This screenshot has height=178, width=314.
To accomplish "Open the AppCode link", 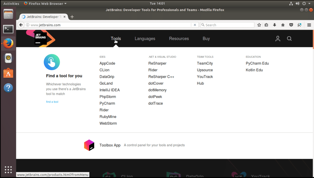I will pyautogui.click(x=107, y=63).
